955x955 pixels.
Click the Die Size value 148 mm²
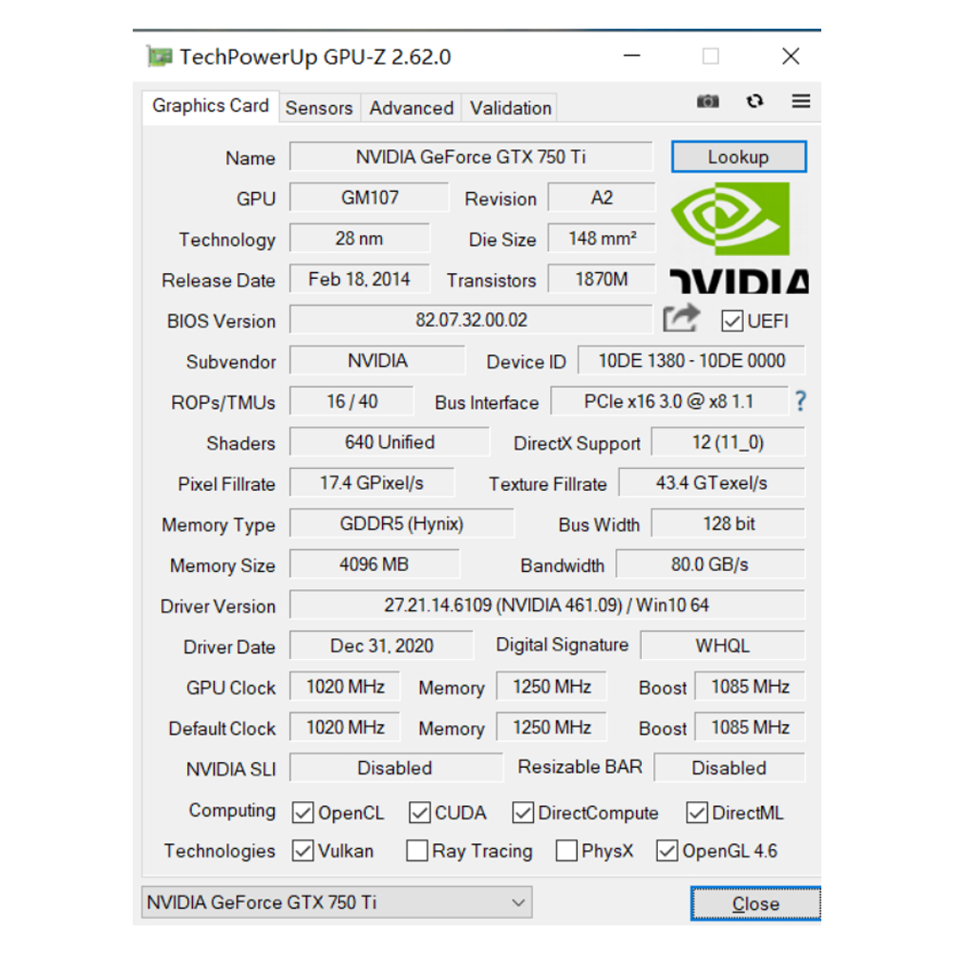click(602, 239)
